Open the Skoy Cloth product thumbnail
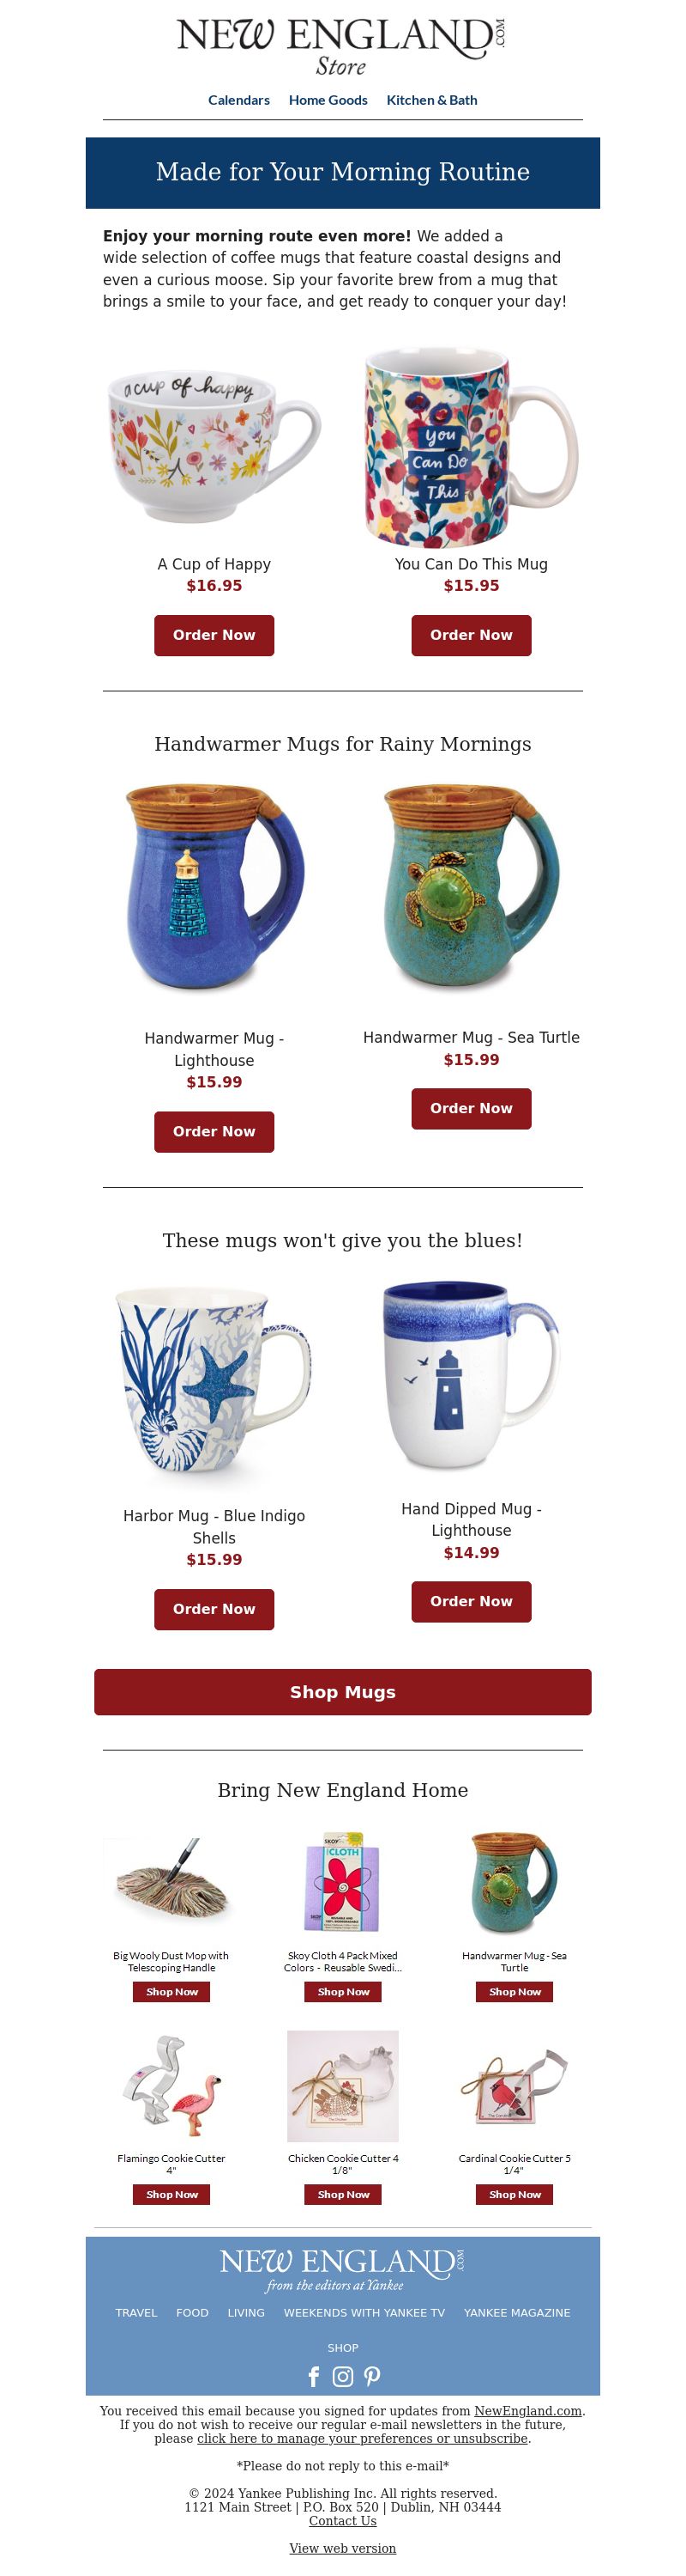The width and height of the screenshot is (686, 2576). pos(342,1883)
